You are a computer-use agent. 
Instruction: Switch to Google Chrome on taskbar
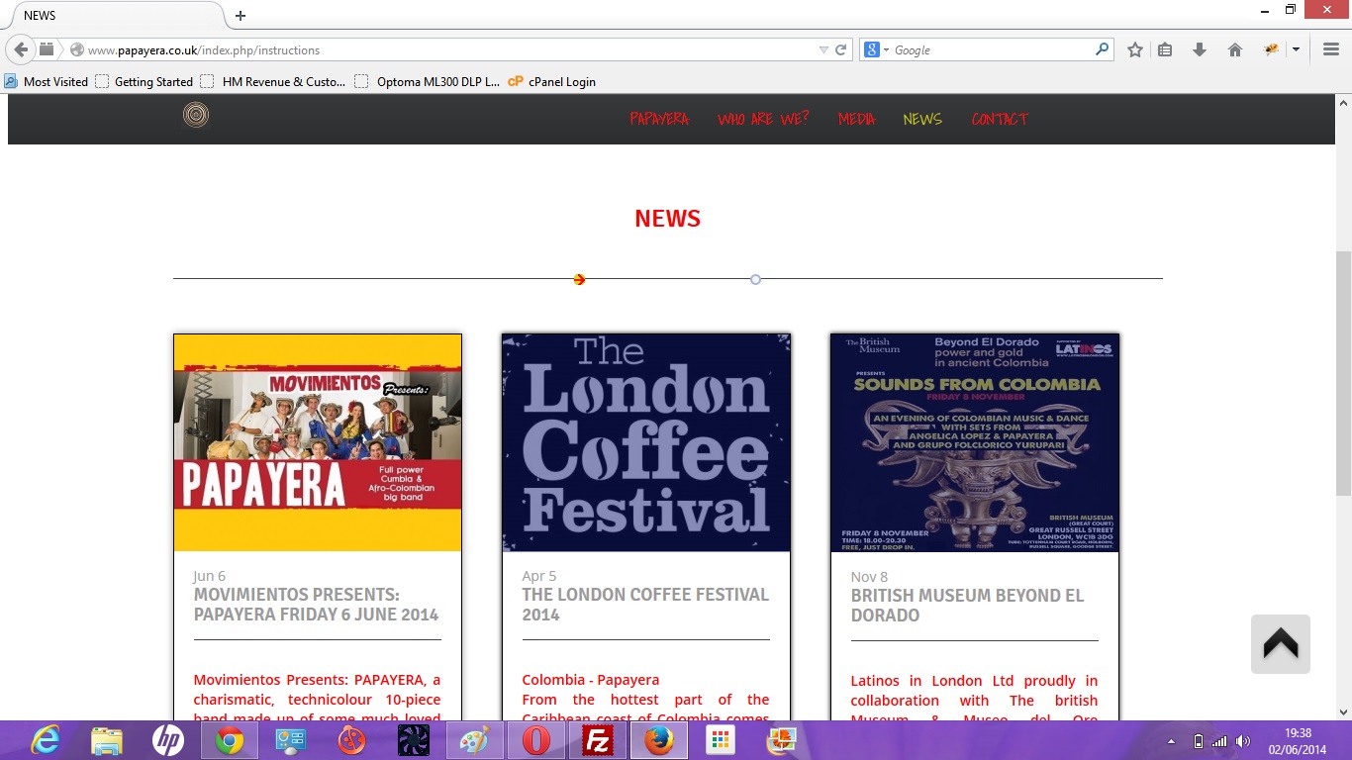click(x=230, y=740)
